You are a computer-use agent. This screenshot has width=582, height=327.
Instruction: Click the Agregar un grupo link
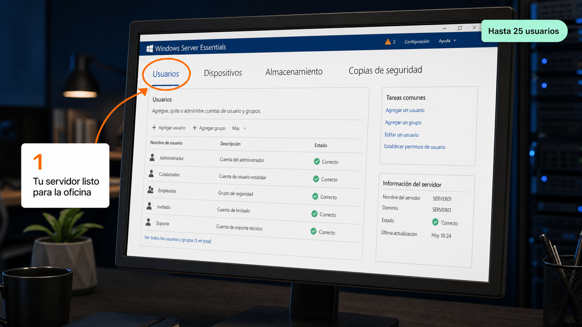[x=403, y=122]
